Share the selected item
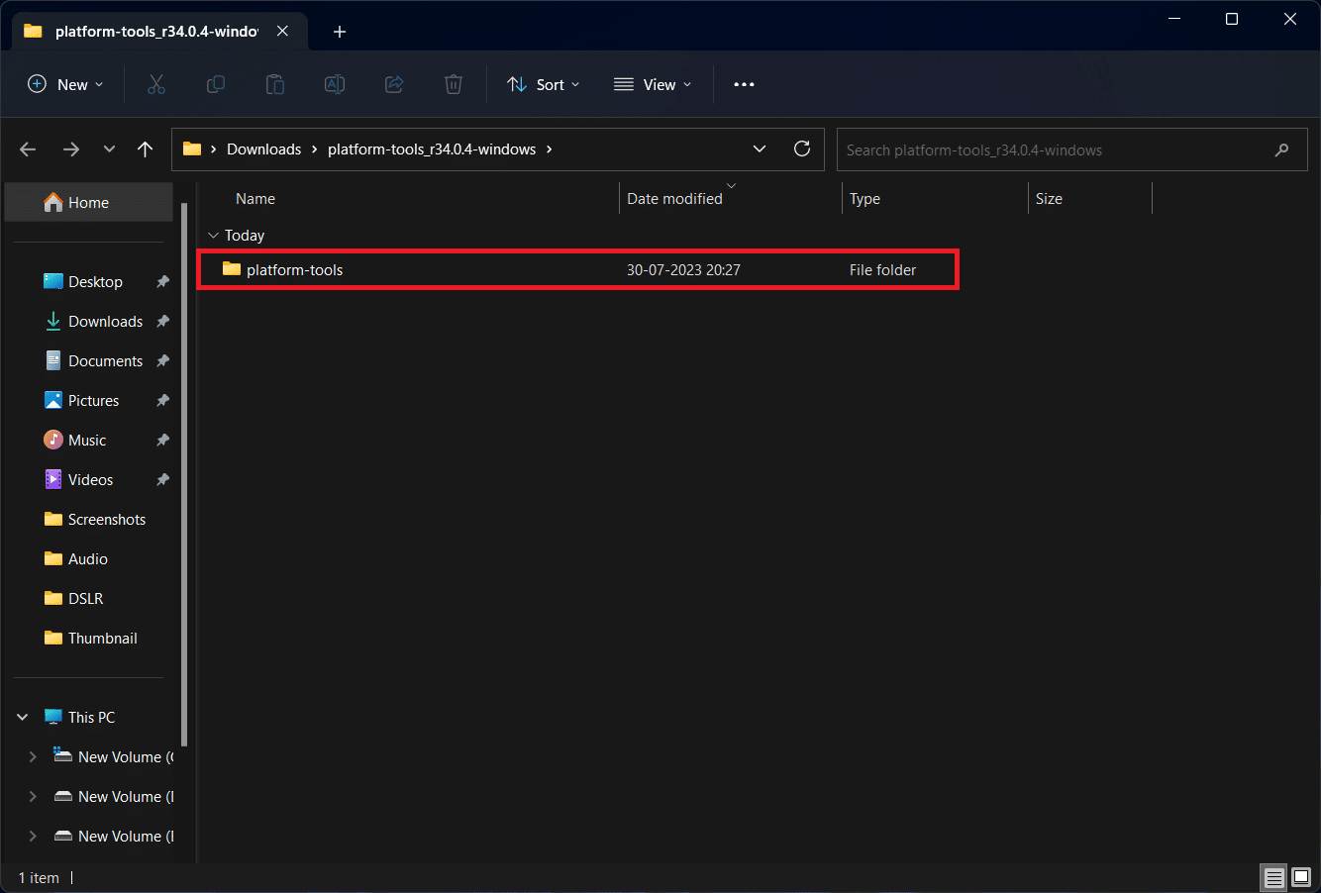Viewport: 1321px width, 893px height. coord(394,84)
